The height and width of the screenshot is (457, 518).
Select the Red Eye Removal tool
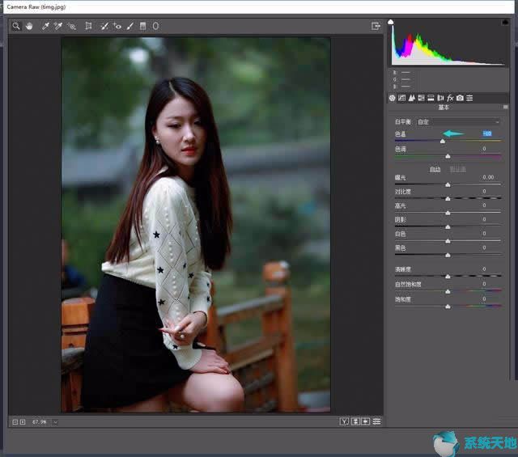click(117, 26)
